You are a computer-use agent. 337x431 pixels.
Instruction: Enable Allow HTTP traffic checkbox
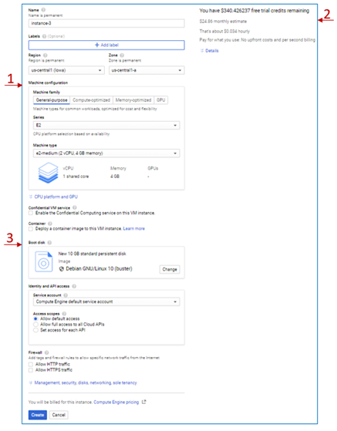[x=31, y=364]
